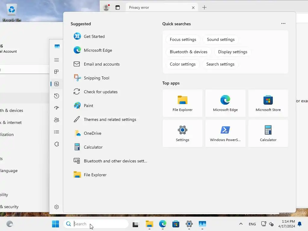
Task: Open File Explorer from the taskbar
Action: pos(149,224)
